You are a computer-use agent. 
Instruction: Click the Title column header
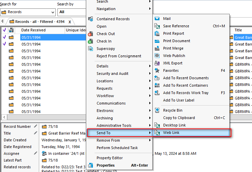pos(238,30)
